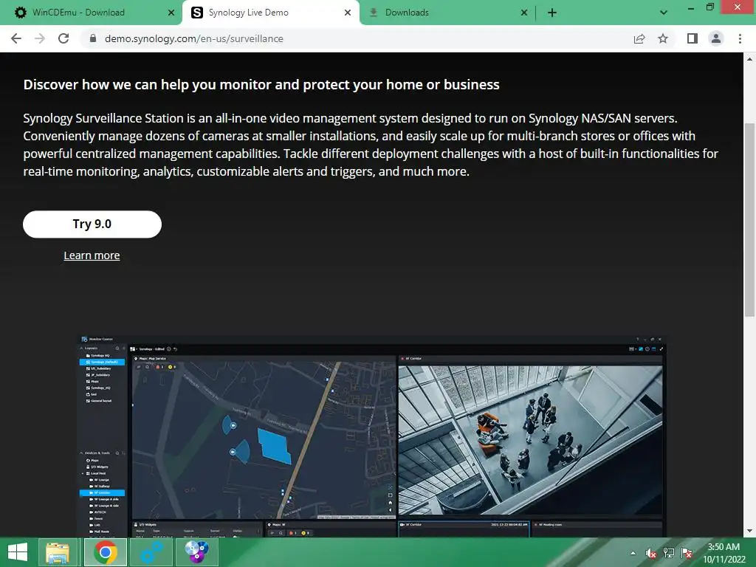The image size is (756, 567).
Task: Bookmark this page with the star
Action: point(663,38)
